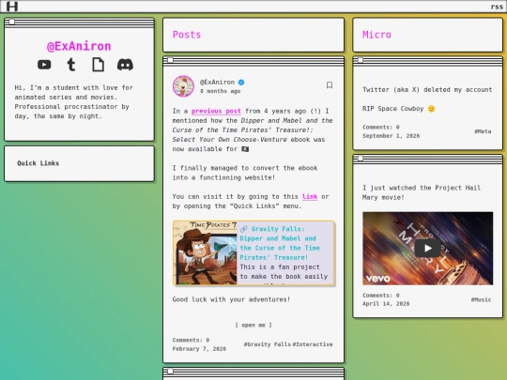Click the Posts section heading
This screenshot has width=507, height=380.
(187, 35)
